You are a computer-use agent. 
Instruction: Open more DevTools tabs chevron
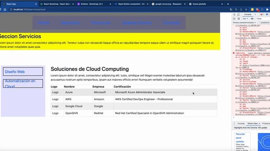(255, 15)
